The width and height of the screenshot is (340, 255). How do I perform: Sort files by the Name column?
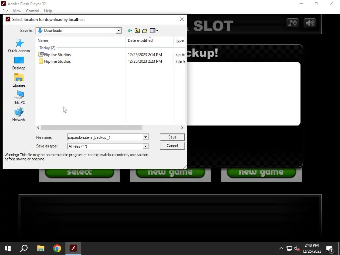click(x=80, y=41)
